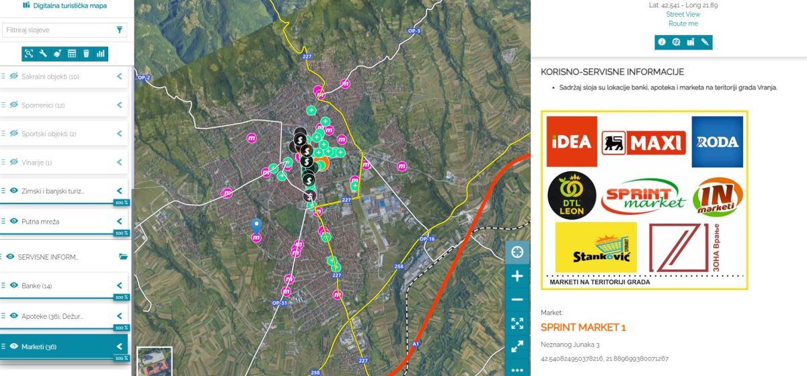The height and width of the screenshot is (376, 807).
Task: Toggle visibility of Putna mreža layer
Action: click(x=13, y=221)
